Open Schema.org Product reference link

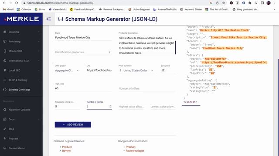[x=67, y=147]
